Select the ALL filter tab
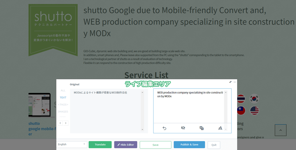 [63, 91]
